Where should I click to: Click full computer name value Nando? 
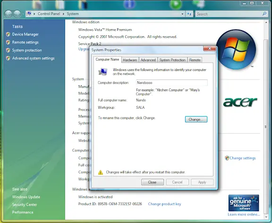[141, 100]
